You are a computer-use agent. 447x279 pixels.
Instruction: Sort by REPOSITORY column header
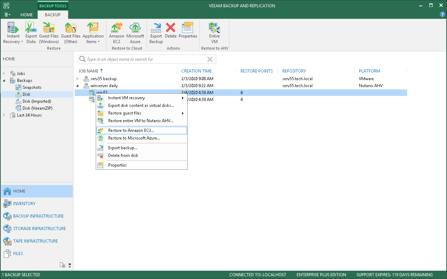coord(294,71)
